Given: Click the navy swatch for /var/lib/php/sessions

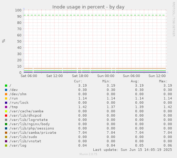Looking at the screenshot, I should [6, 128].
